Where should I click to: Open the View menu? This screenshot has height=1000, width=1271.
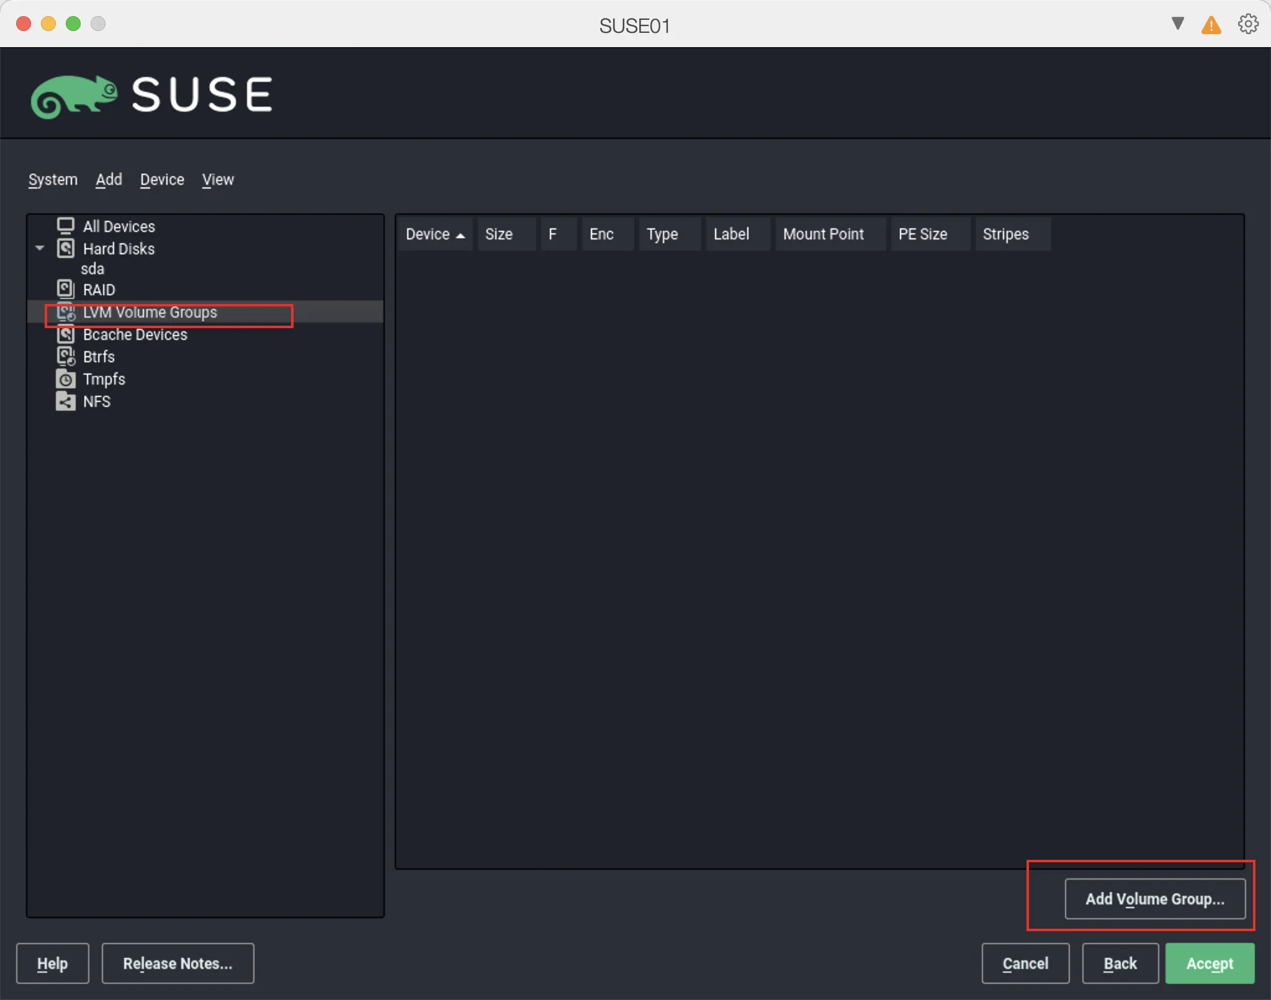coord(217,180)
